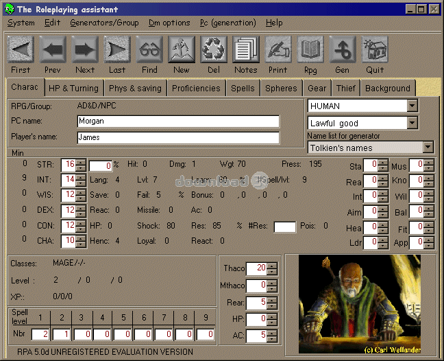Click the Prev arrow toolbar icon

click(53, 49)
